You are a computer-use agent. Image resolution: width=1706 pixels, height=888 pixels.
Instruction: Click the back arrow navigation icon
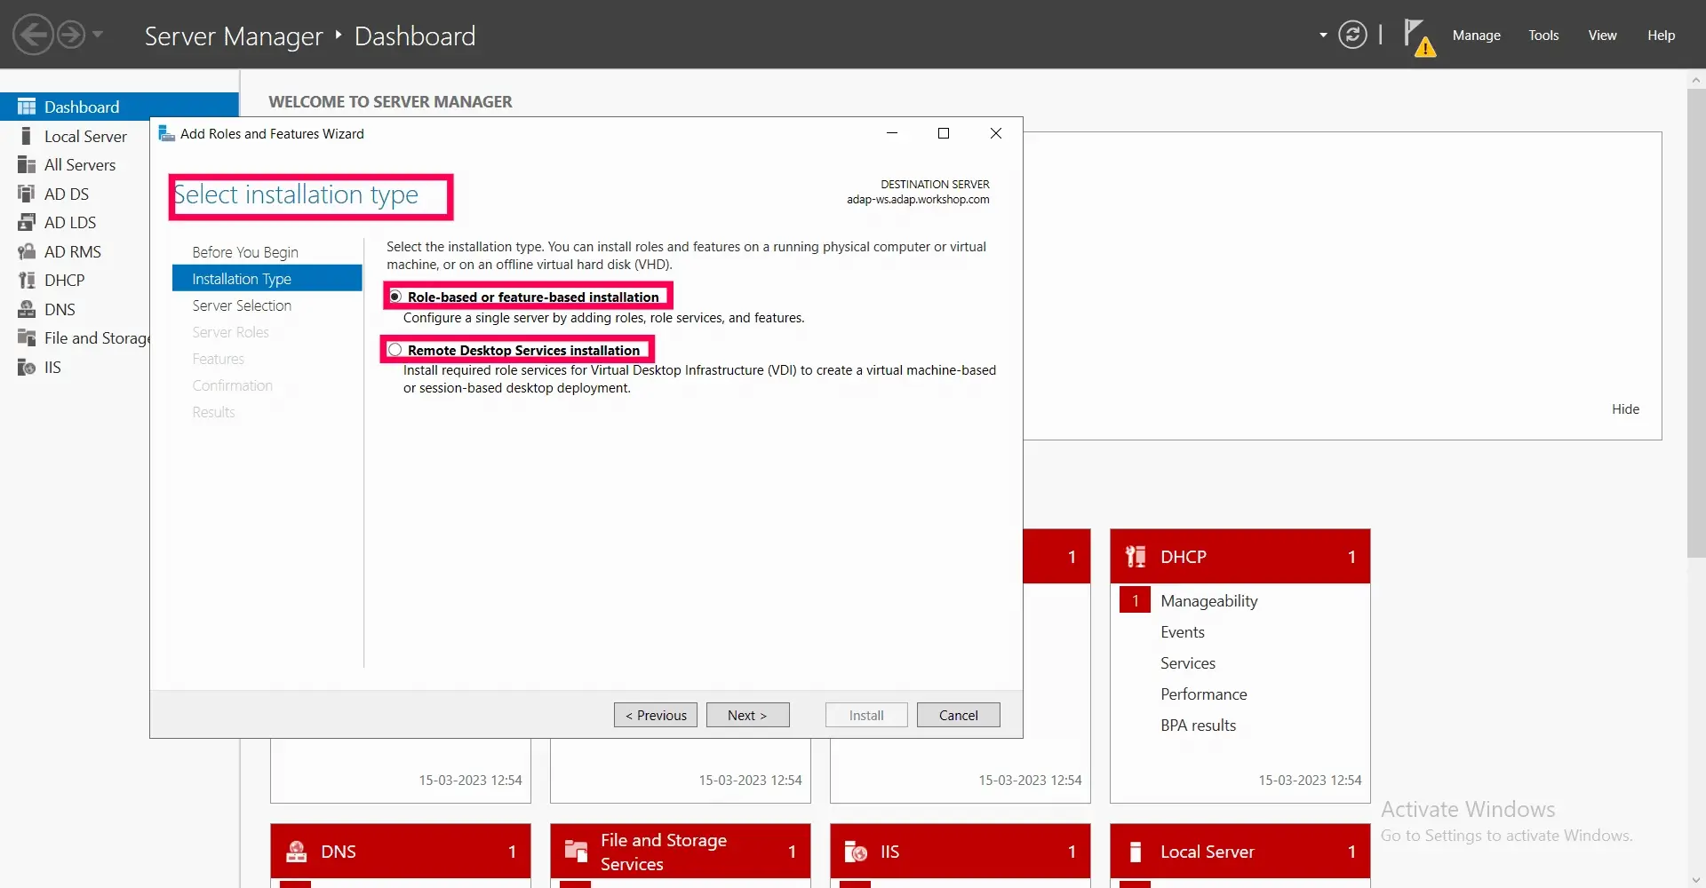[x=33, y=36]
